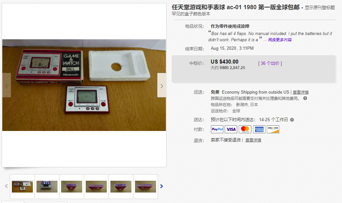Click the American Express payment icon
Viewport: 342px width, 203px height.
259,129
